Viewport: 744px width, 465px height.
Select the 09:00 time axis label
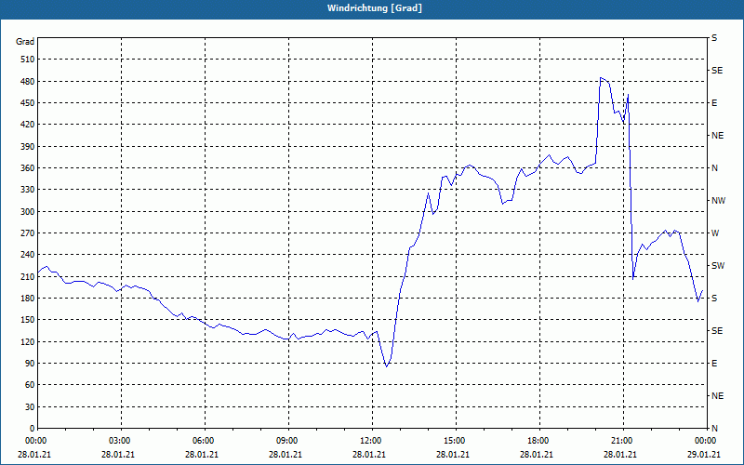click(x=286, y=441)
